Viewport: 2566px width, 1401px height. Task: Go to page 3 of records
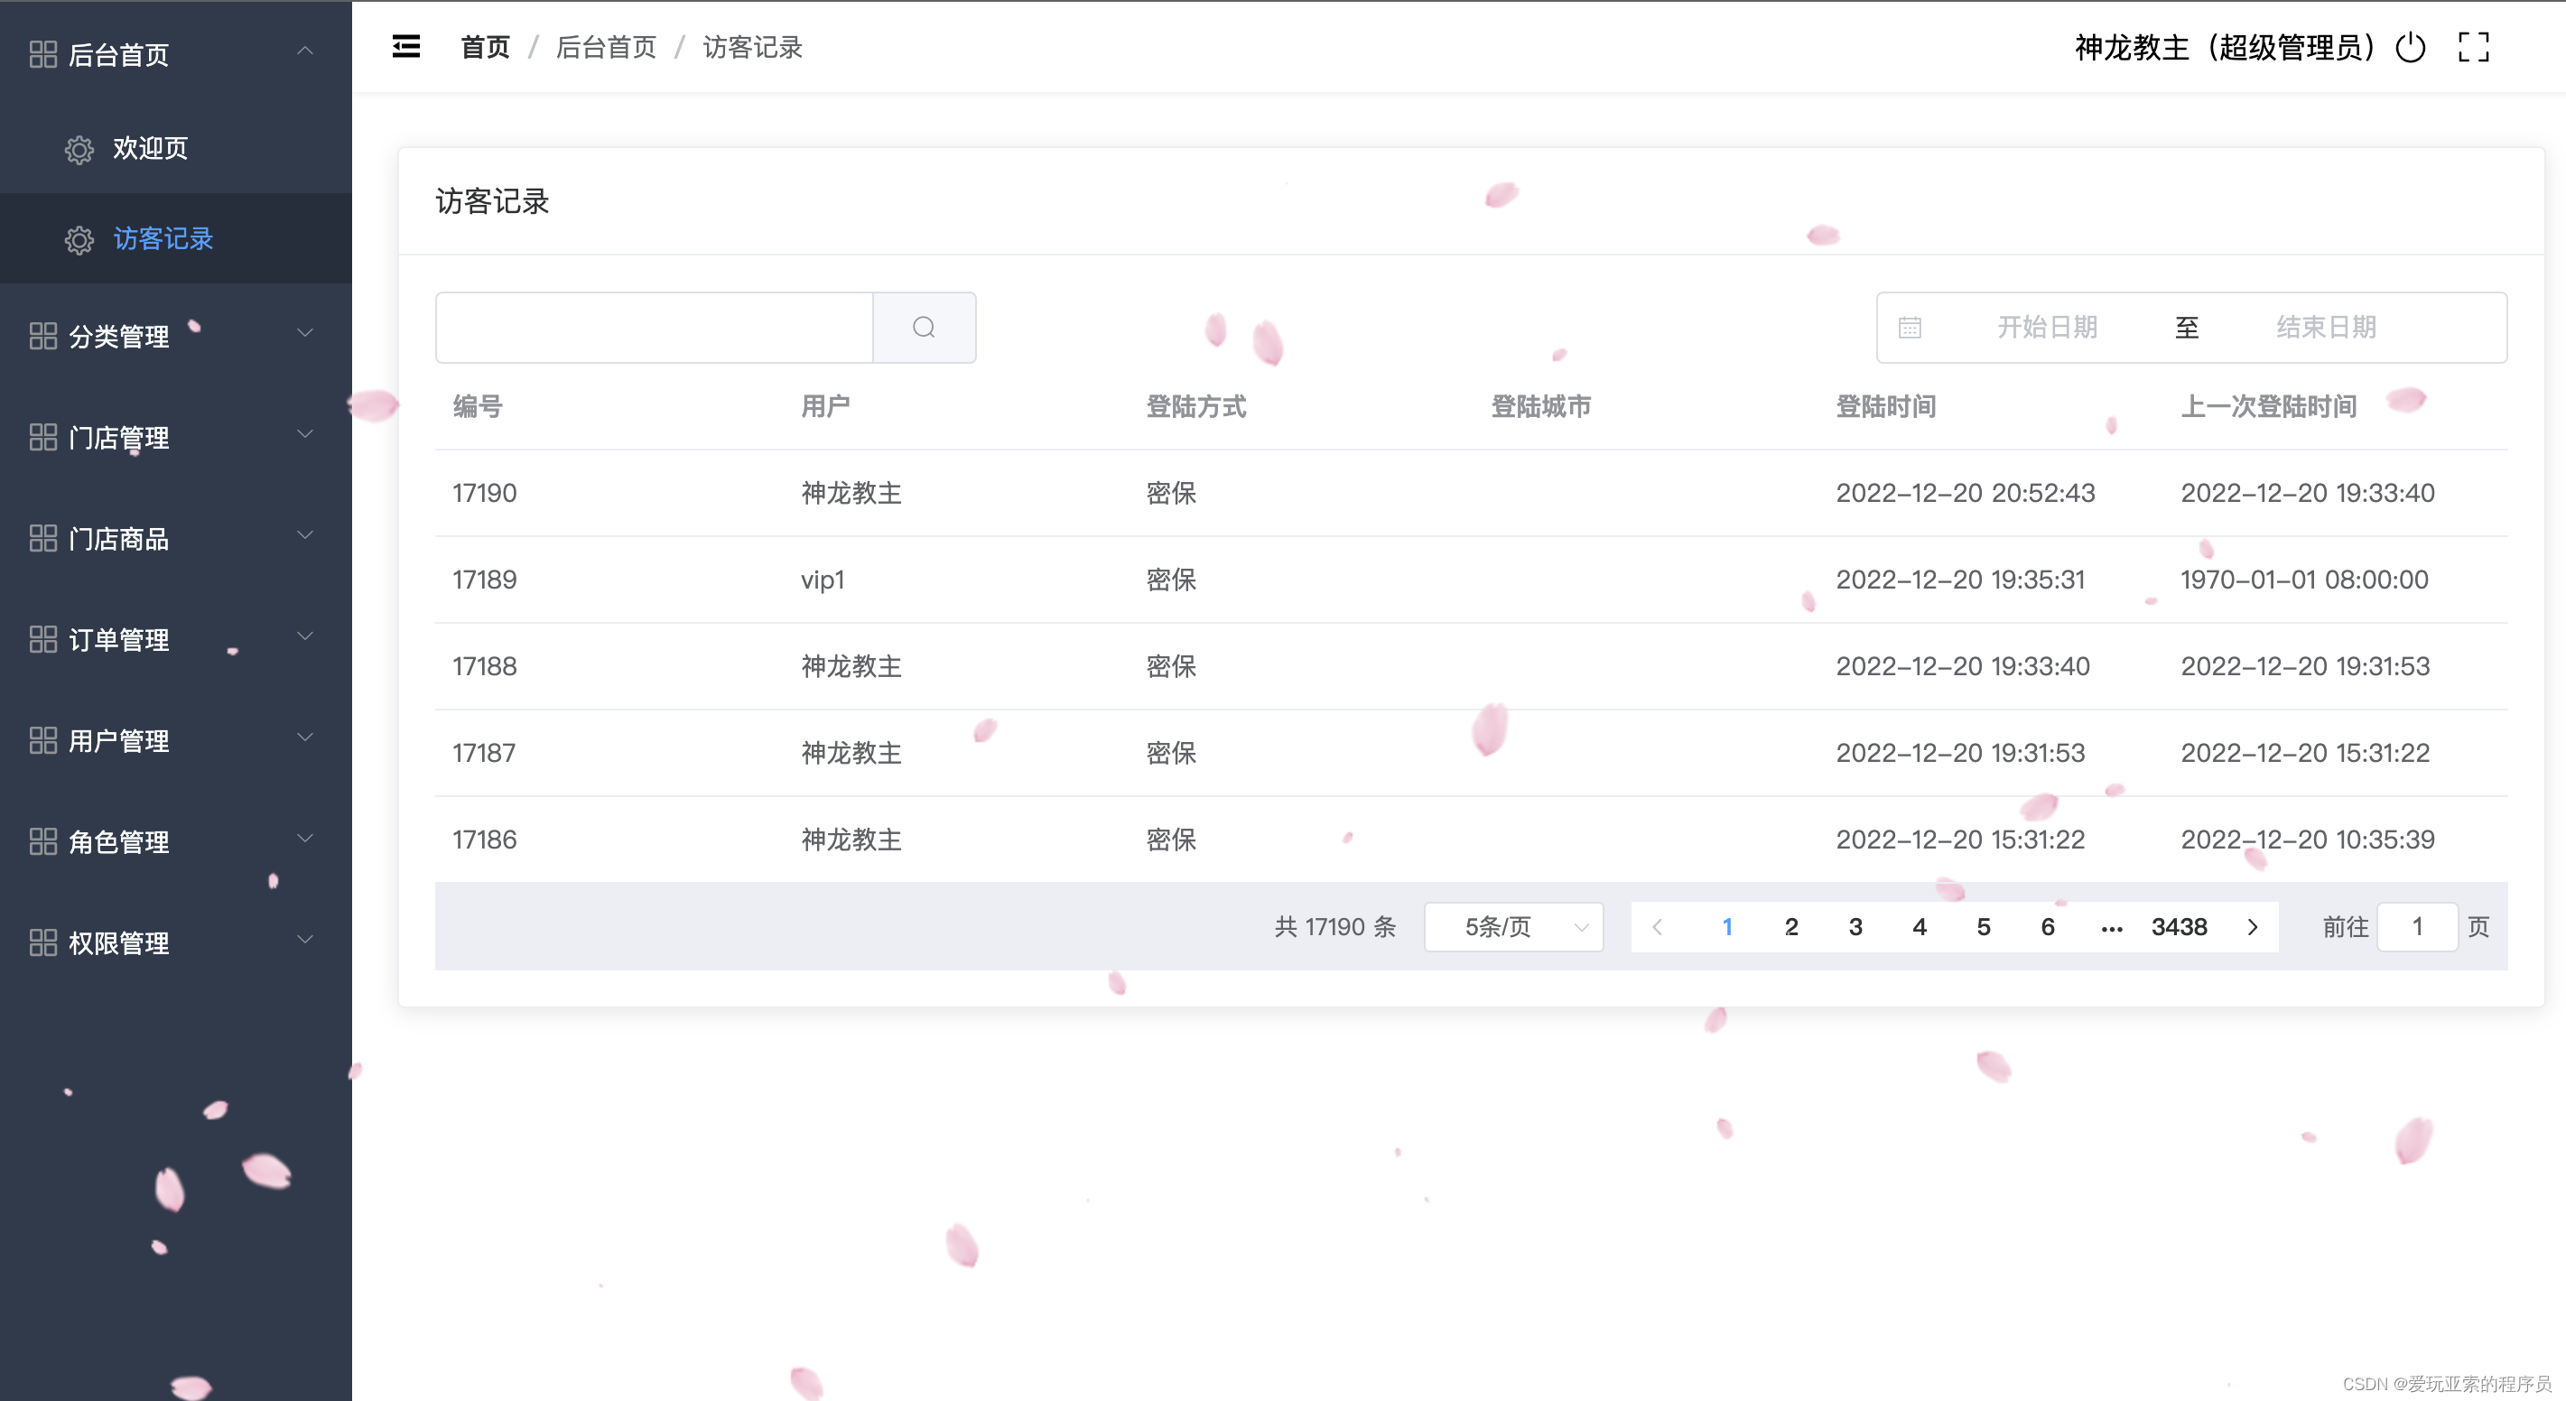[x=1855, y=927]
